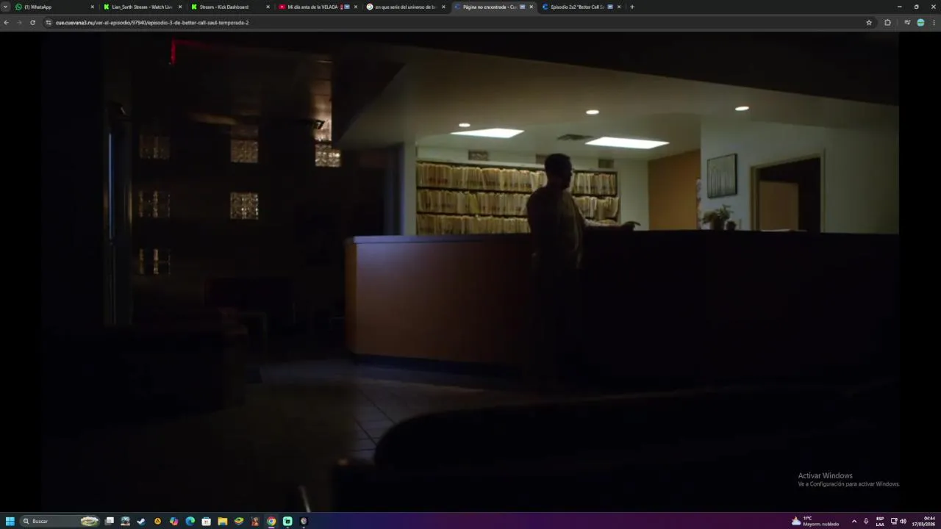View site information icon in address bar

coord(49,22)
